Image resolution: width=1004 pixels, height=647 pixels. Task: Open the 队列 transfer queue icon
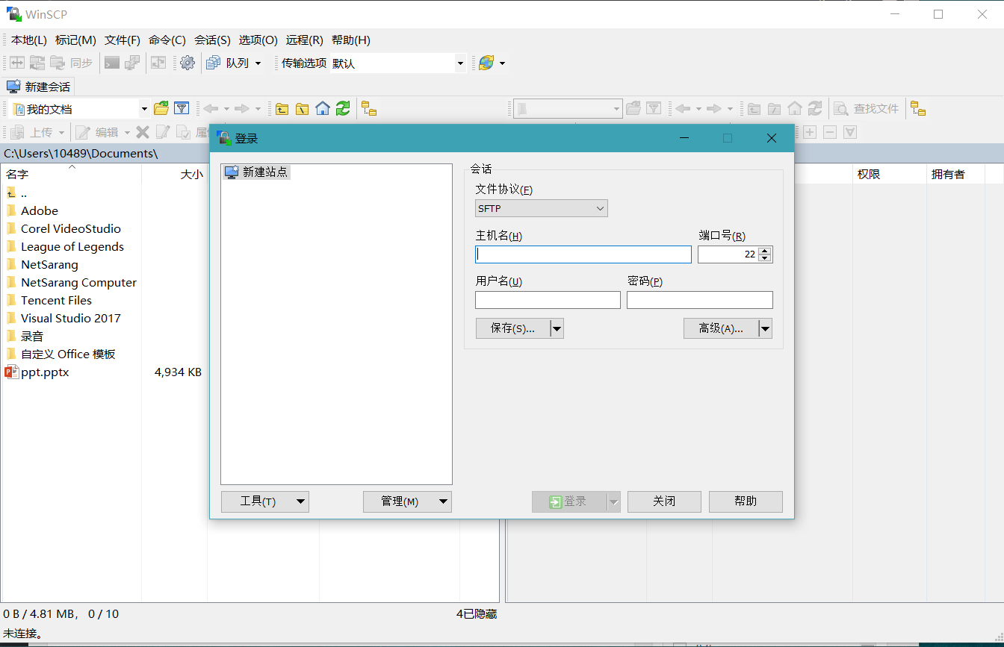(214, 63)
